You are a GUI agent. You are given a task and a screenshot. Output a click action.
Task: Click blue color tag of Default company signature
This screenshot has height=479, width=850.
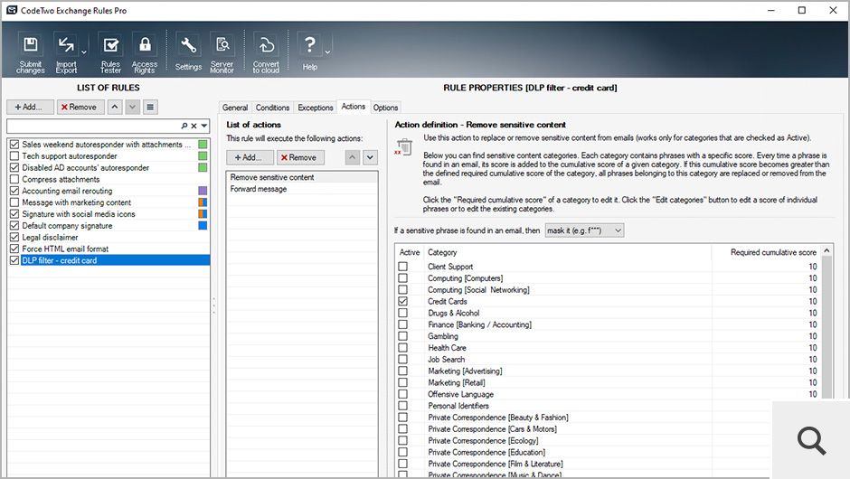pyautogui.click(x=203, y=225)
